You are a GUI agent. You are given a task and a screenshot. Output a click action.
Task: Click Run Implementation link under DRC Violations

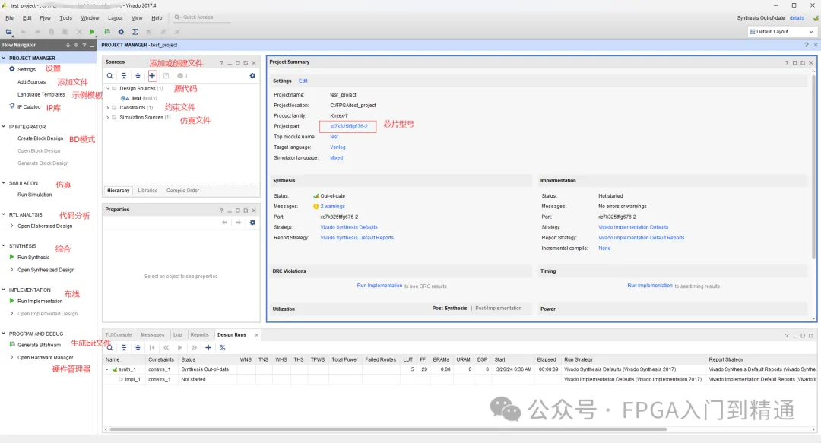pyautogui.click(x=379, y=286)
